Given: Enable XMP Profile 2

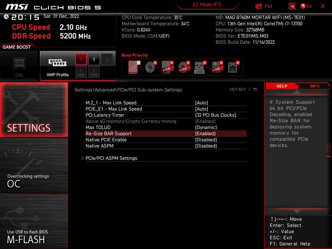Looking at the screenshot, I should click(x=94, y=59).
